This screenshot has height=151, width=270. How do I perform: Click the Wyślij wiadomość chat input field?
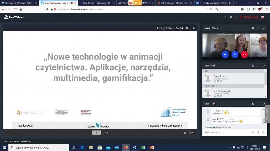tap(226, 133)
